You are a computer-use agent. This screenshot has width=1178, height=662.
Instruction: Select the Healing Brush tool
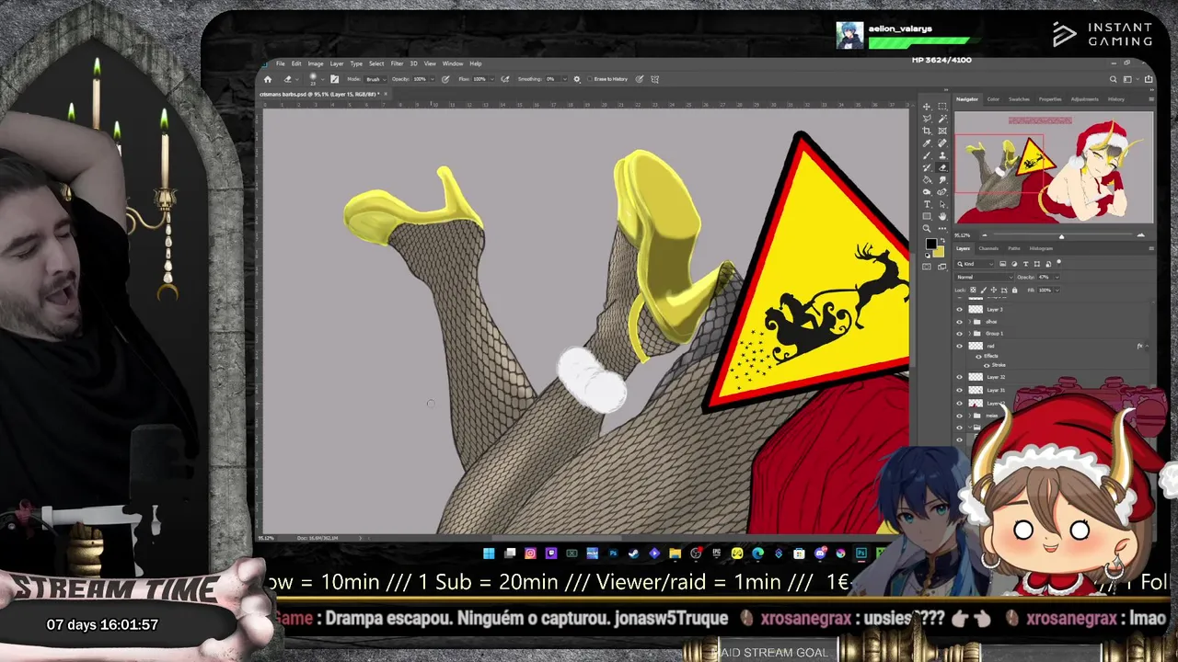point(942,143)
